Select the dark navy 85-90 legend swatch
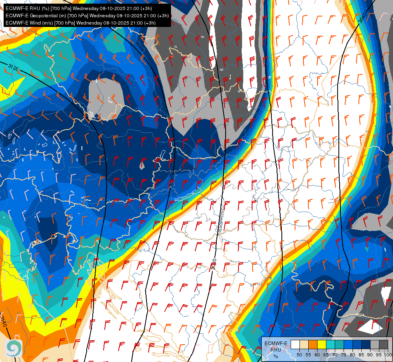Image resolution: width=393 pixels, height=362 pixels. pyautogui.click(x=366, y=344)
